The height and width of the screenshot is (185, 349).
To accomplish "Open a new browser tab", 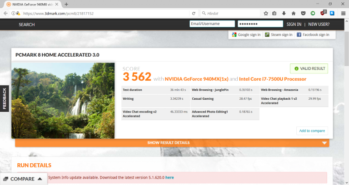I will click(66, 4).
